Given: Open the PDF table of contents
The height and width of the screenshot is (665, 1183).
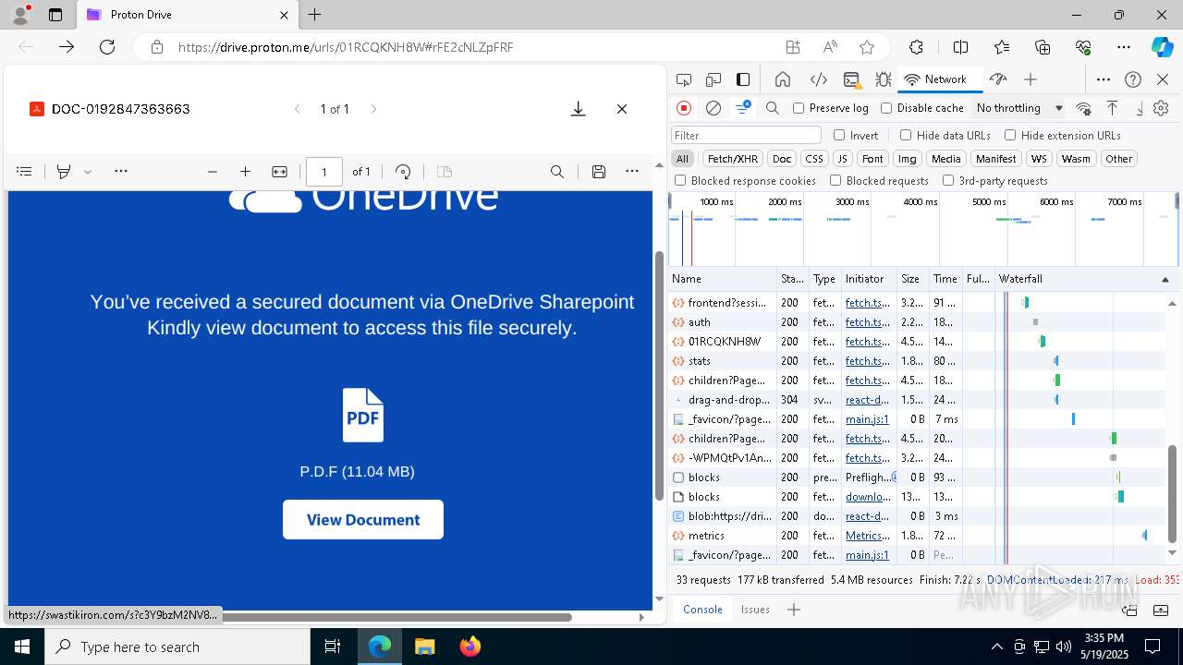Looking at the screenshot, I should 25,171.
